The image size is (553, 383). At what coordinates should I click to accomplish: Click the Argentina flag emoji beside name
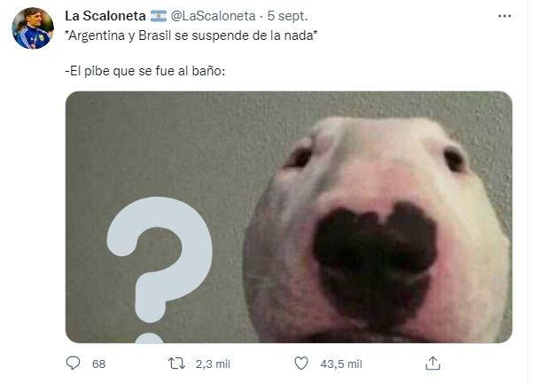click(159, 16)
